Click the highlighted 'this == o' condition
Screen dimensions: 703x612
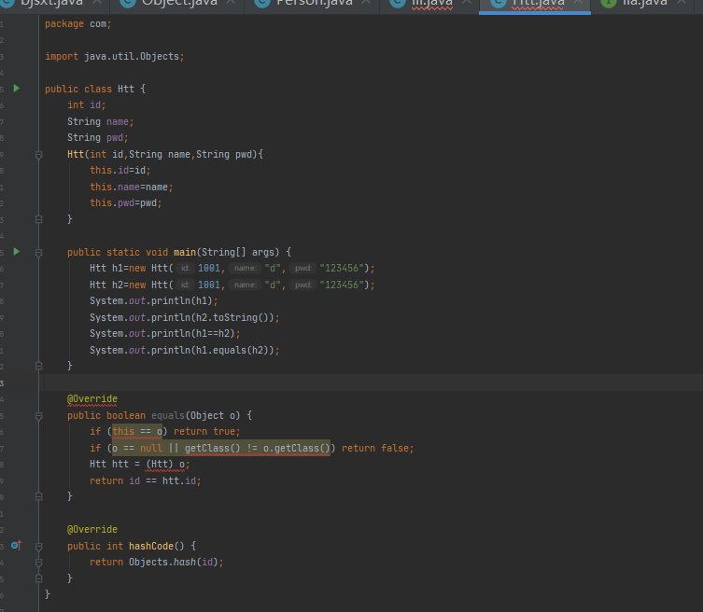click(x=137, y=431)
